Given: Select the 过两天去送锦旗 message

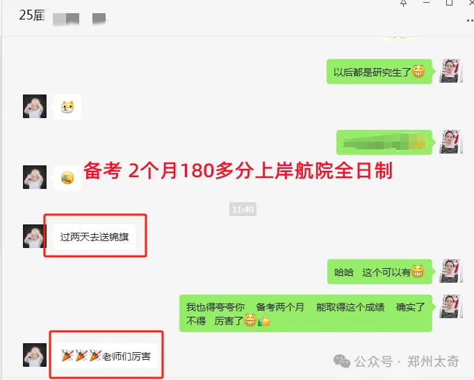Looking at the screenshot, I should pyautogui.click(x=95, y=237).
